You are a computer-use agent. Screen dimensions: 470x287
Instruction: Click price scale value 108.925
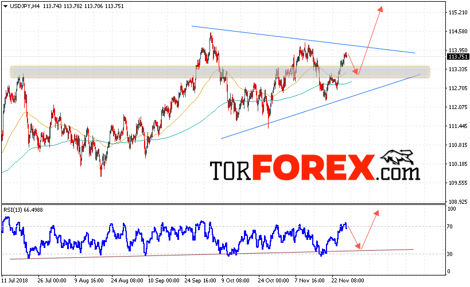(x=458, y=202)
